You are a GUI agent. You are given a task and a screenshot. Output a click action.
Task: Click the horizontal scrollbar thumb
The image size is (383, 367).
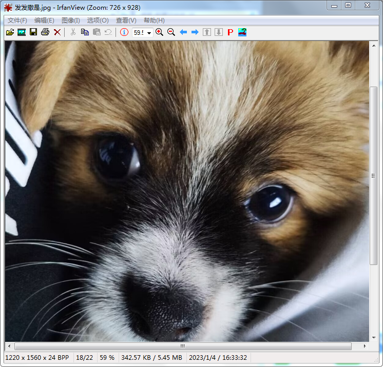coord(183,346)
